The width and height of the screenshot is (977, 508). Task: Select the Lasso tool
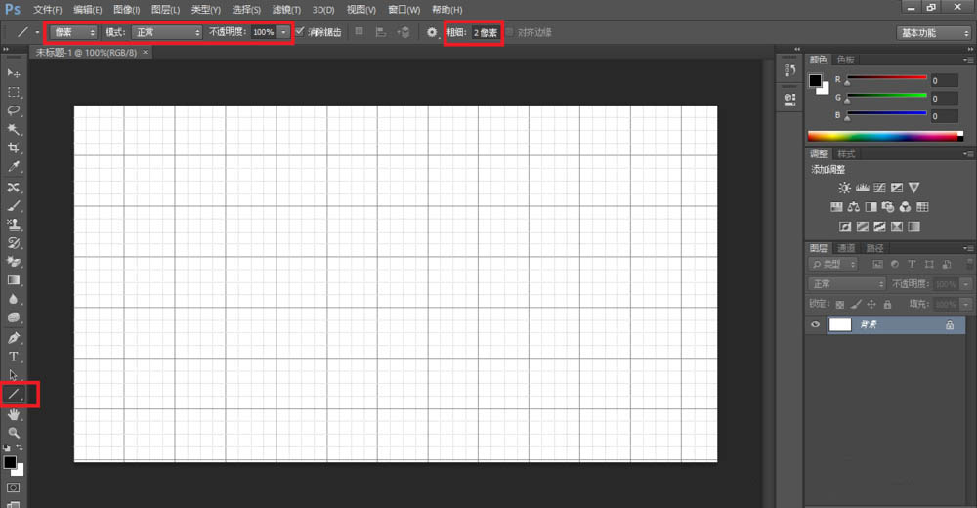(13, 111)
